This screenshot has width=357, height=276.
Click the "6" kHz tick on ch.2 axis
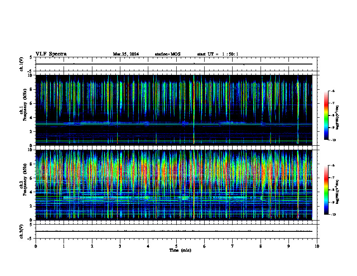[32, 178]
